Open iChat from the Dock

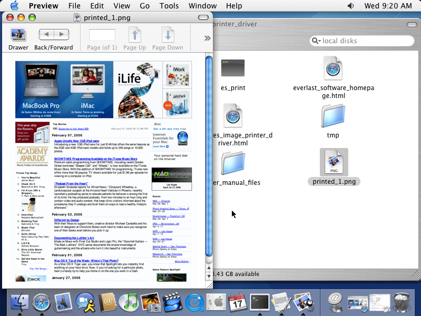coord(85,302)
